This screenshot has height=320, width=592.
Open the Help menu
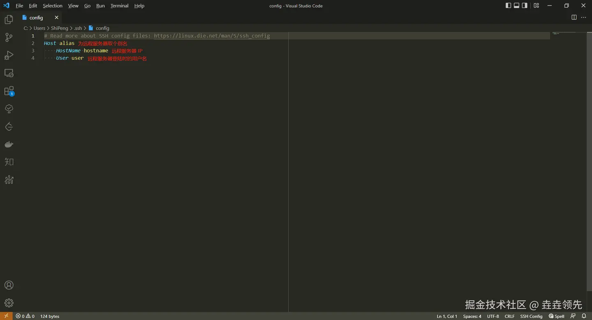pyautogui.click(x=139, y=6)
